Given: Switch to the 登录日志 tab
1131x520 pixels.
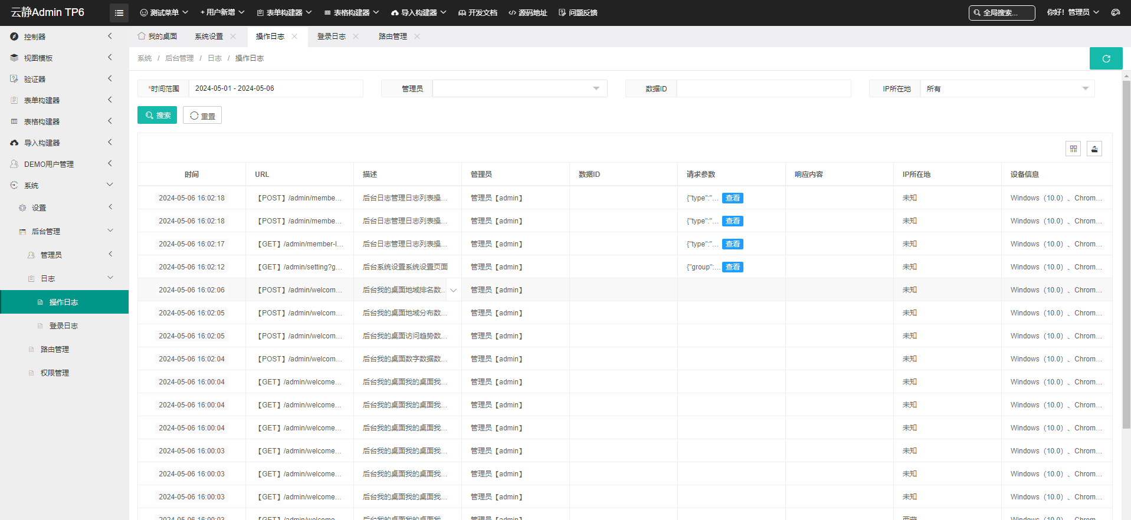Looking at the screenshot, I should tap(332, 37).
